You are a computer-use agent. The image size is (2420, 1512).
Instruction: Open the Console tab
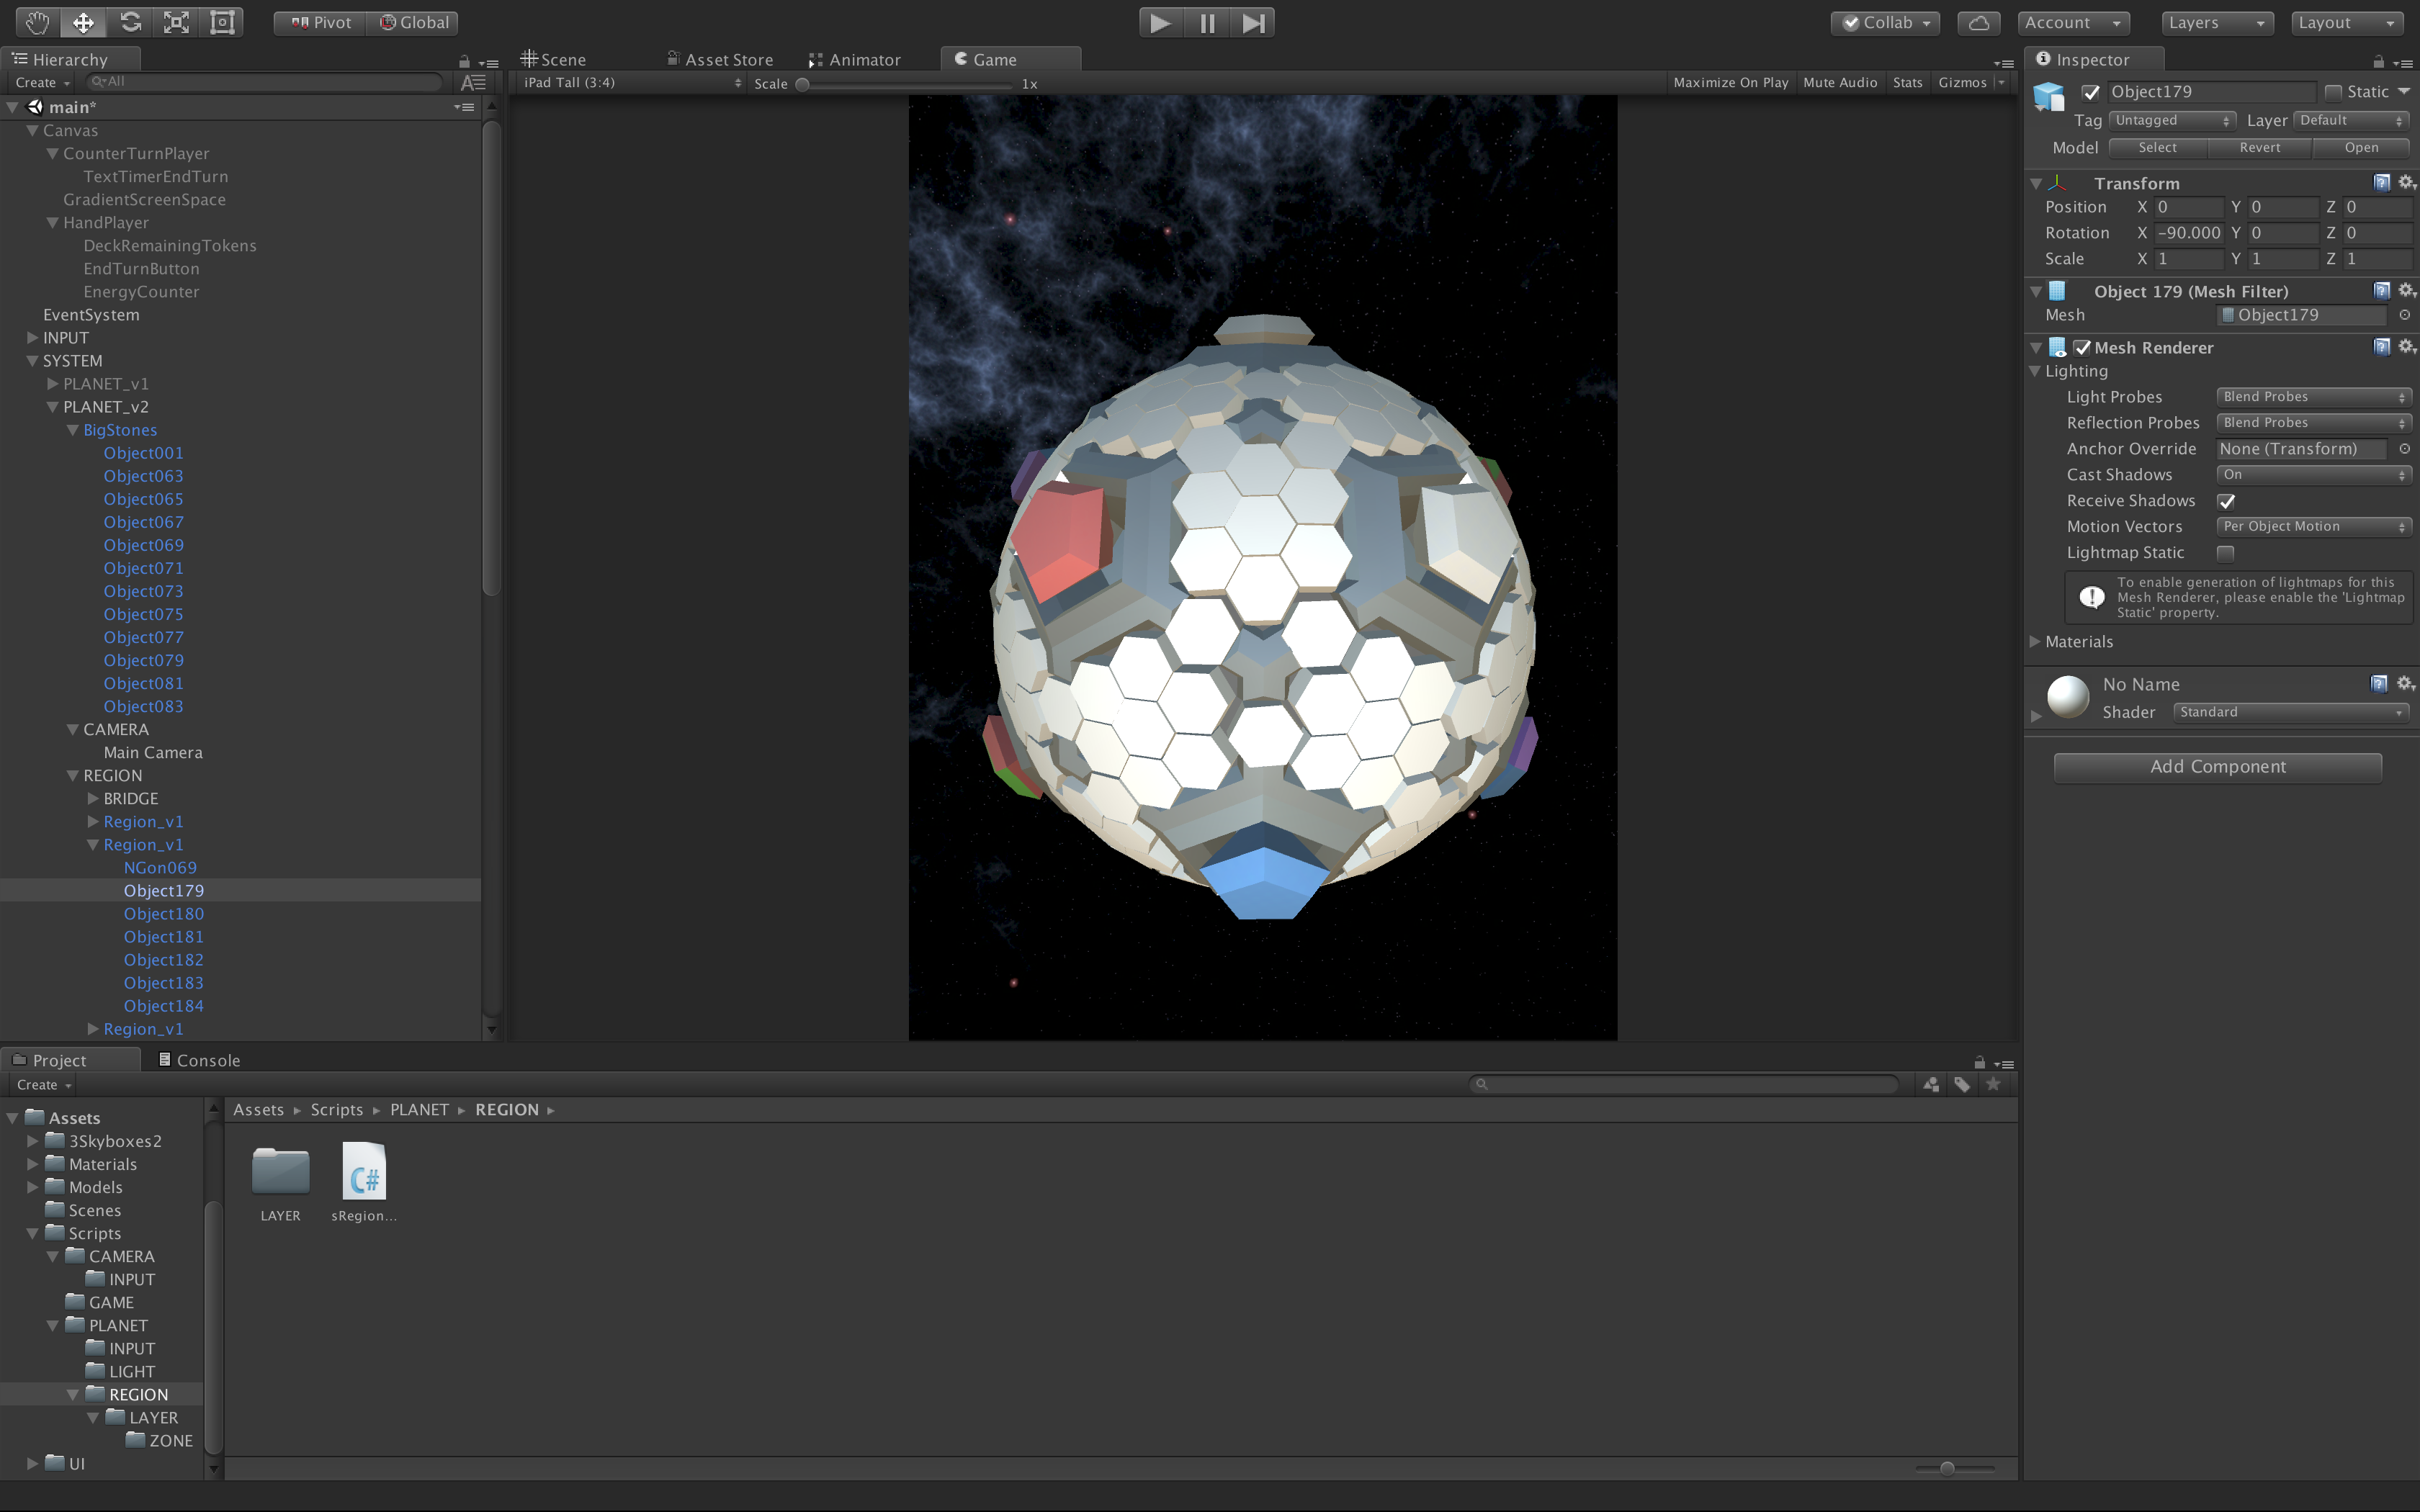pyautogui.click(x=199, y=1060)
